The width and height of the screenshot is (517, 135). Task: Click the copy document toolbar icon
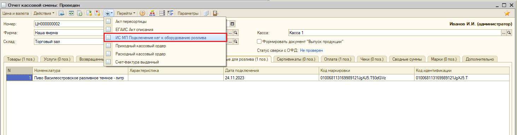click(x=80, y=13)
